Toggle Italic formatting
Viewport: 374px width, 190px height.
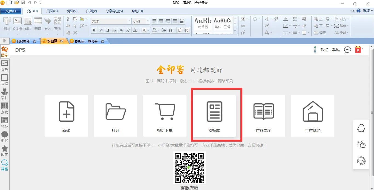click(101, 30)
